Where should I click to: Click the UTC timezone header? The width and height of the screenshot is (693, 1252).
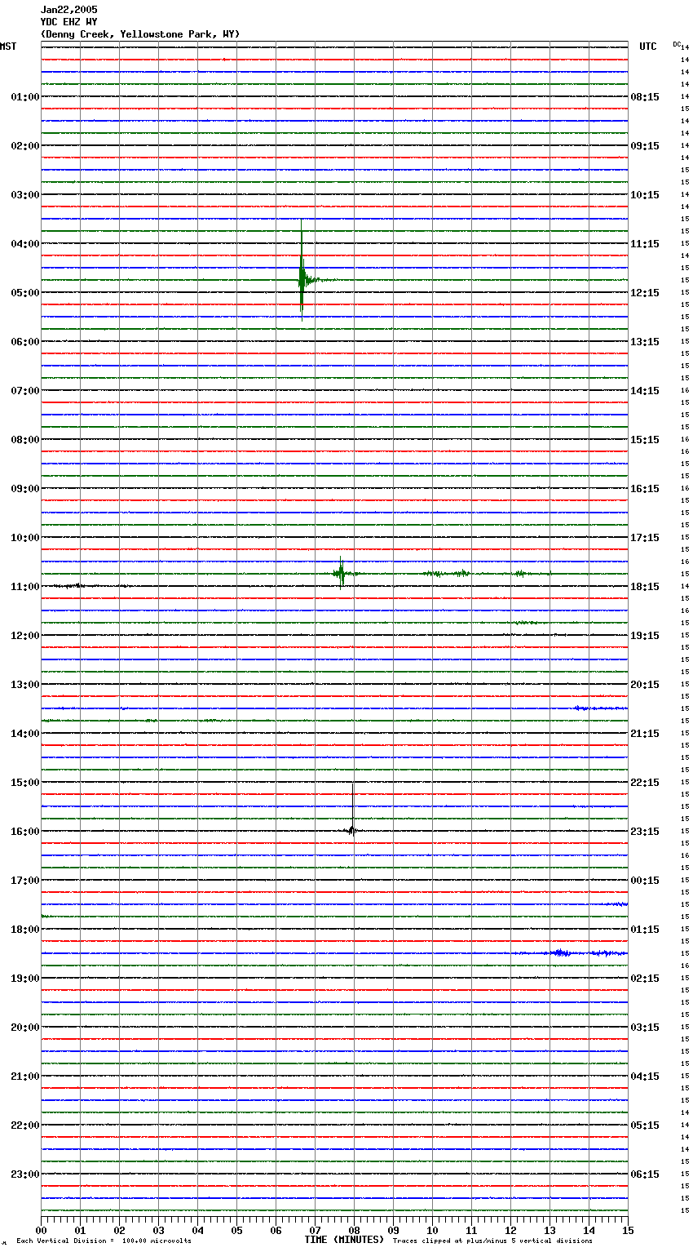pos(648,47)
